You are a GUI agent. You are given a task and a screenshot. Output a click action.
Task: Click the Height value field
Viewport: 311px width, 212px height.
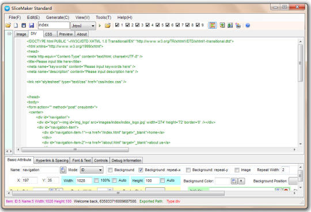(152, 180)
